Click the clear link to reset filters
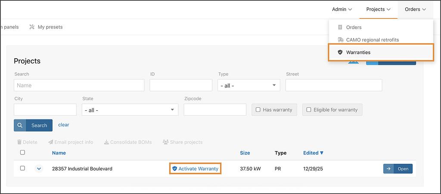The width and height of the screenshot is (441, 194). pos(63,125)
